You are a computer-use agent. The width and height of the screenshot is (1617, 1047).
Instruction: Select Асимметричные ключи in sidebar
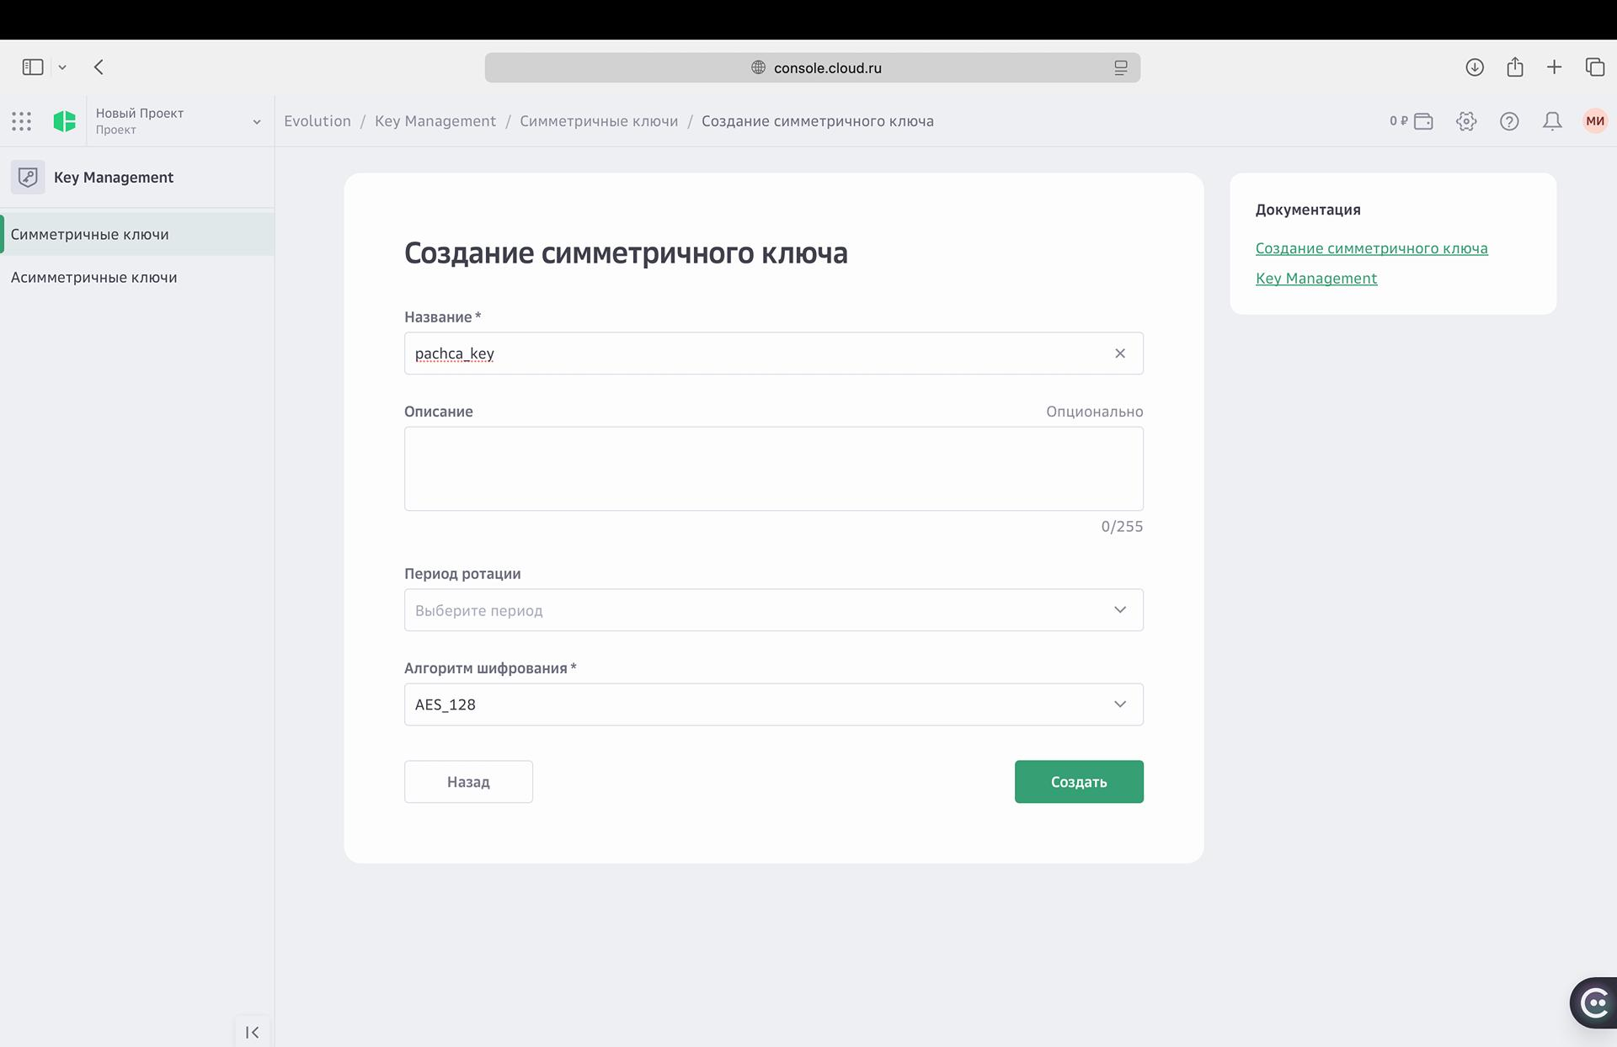pos(94,278)
